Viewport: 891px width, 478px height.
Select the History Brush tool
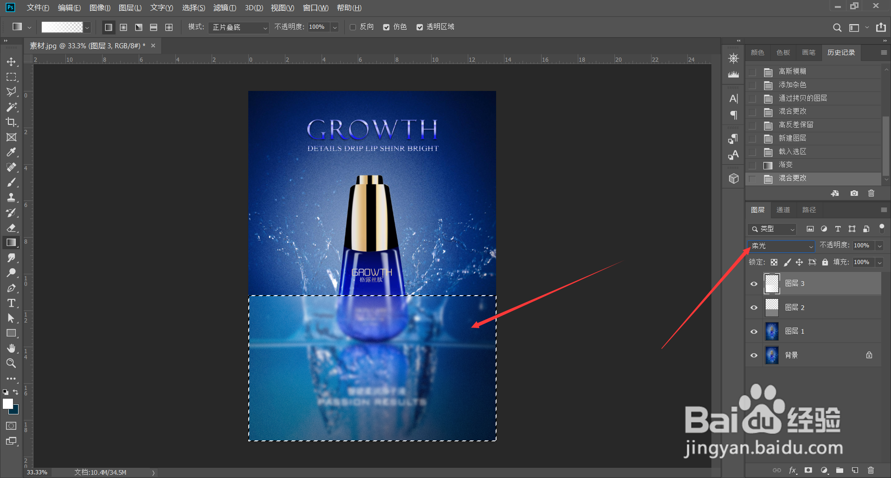pyautogui.click(x=11, y=213)
